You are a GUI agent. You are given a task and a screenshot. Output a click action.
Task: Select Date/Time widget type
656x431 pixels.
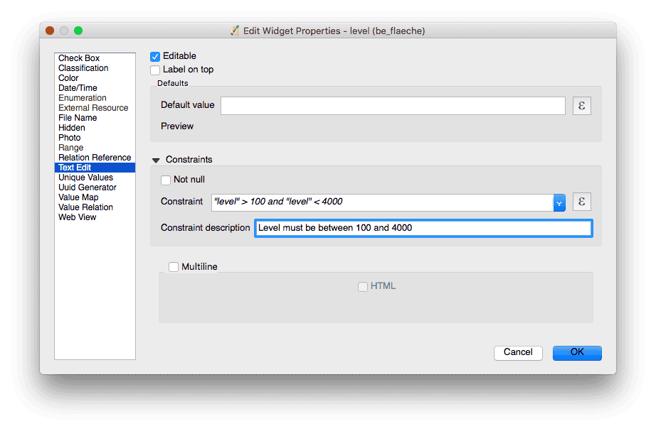point(78,88)
